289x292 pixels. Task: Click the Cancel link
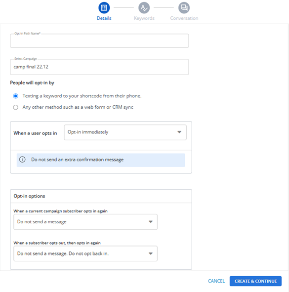click(x=216, y=281)
